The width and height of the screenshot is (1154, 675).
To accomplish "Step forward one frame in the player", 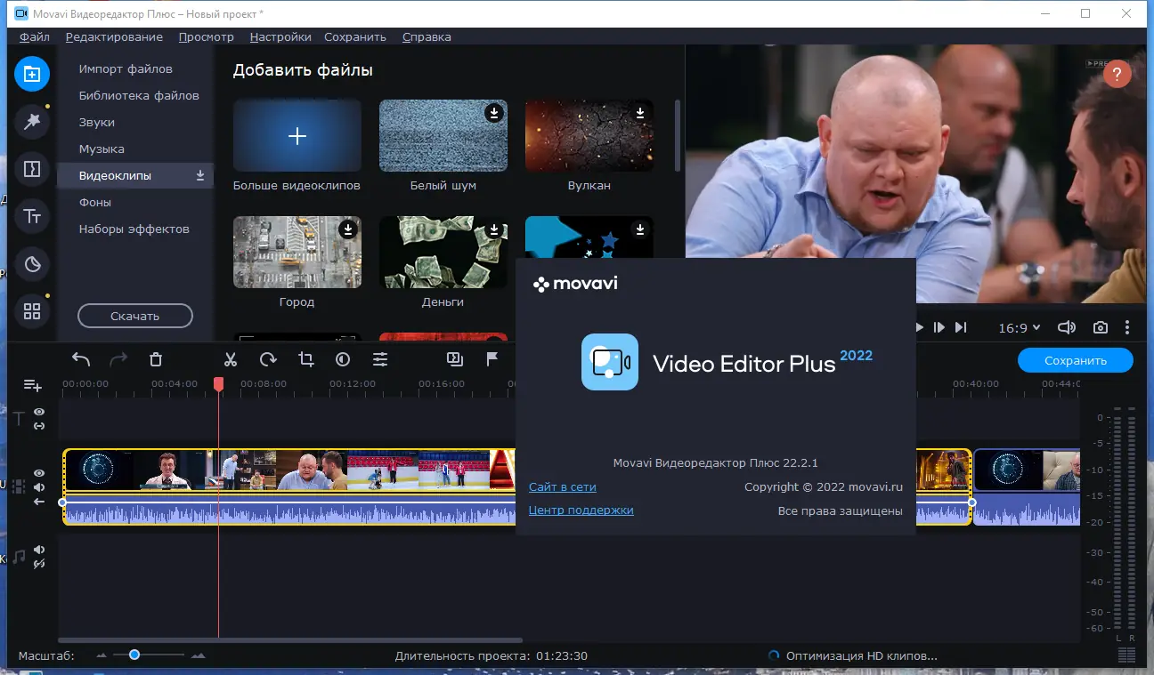I will coord(939,327).
